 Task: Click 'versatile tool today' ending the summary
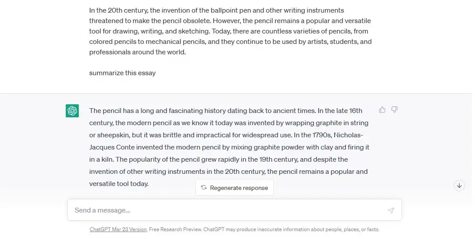[x=119, y=184]
